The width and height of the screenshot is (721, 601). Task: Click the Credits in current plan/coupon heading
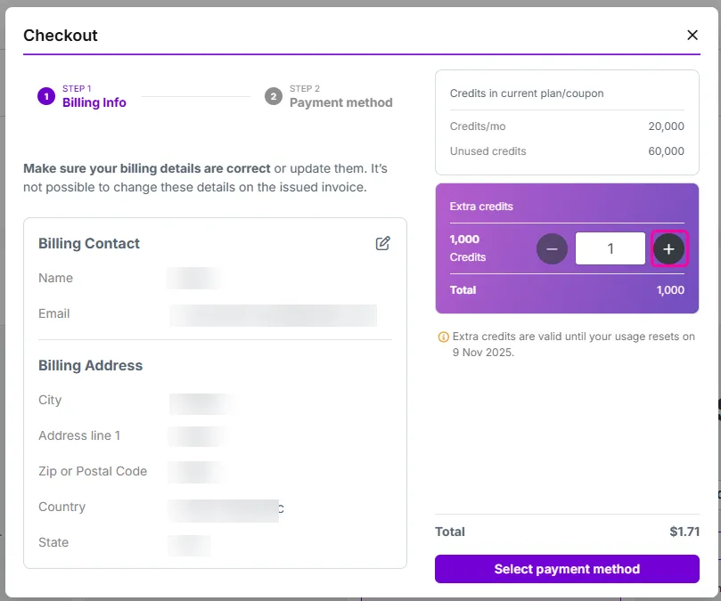(x=527, y=93)
